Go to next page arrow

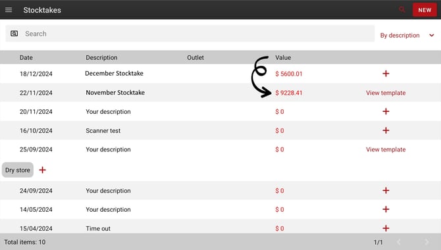pos(427,242)
